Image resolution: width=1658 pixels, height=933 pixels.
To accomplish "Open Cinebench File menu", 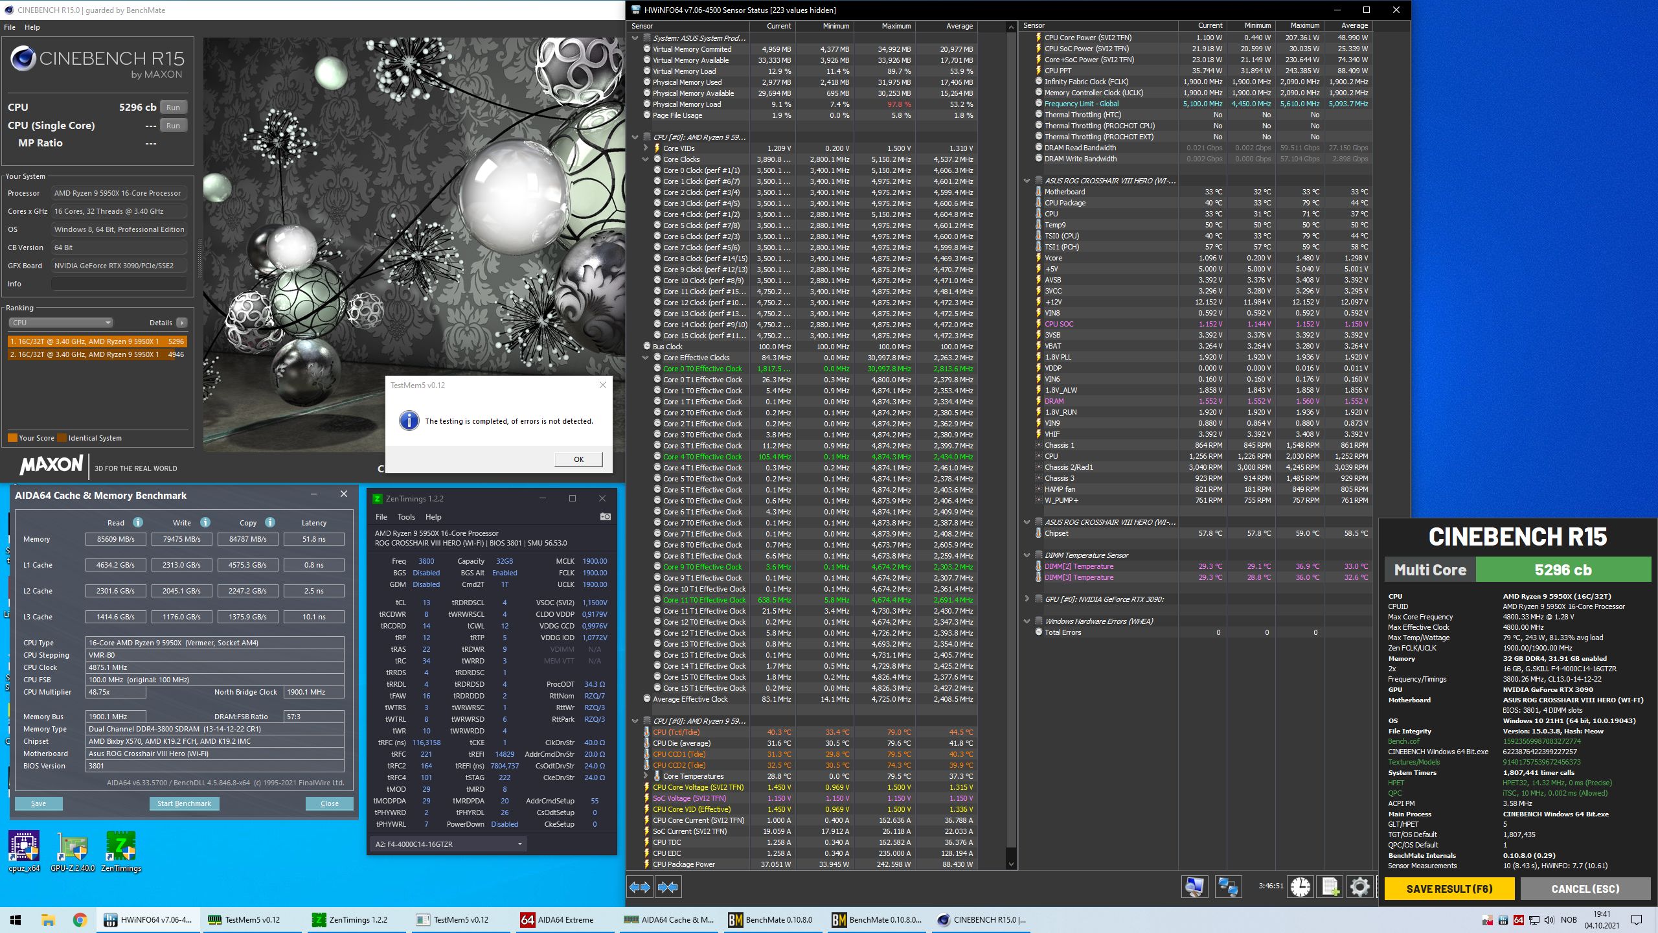I will point(10,27).
